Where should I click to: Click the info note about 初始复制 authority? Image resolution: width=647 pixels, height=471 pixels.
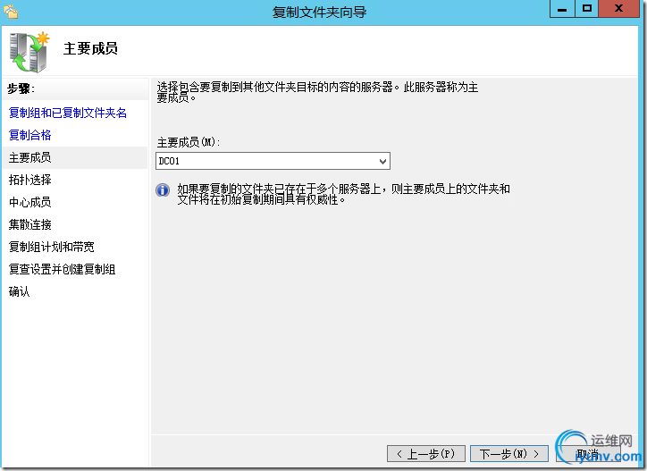point(344,194)
